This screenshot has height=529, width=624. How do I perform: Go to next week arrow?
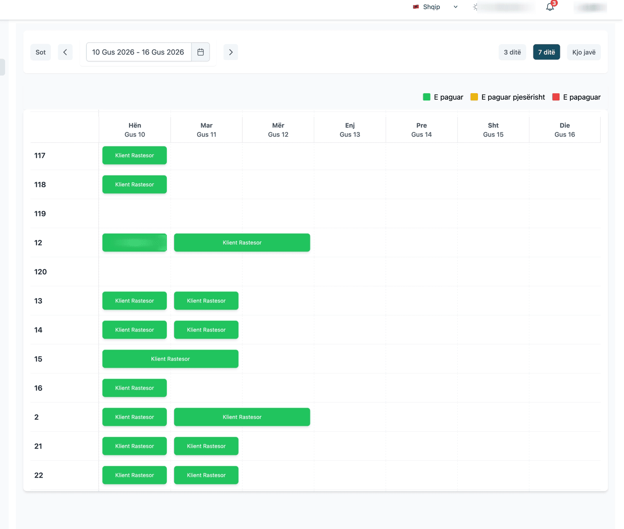point(231,52)
